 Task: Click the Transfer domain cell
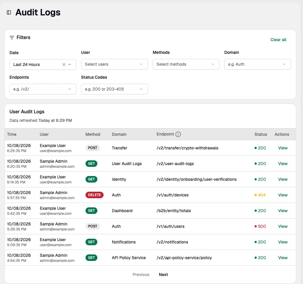(x=120, y=148)
